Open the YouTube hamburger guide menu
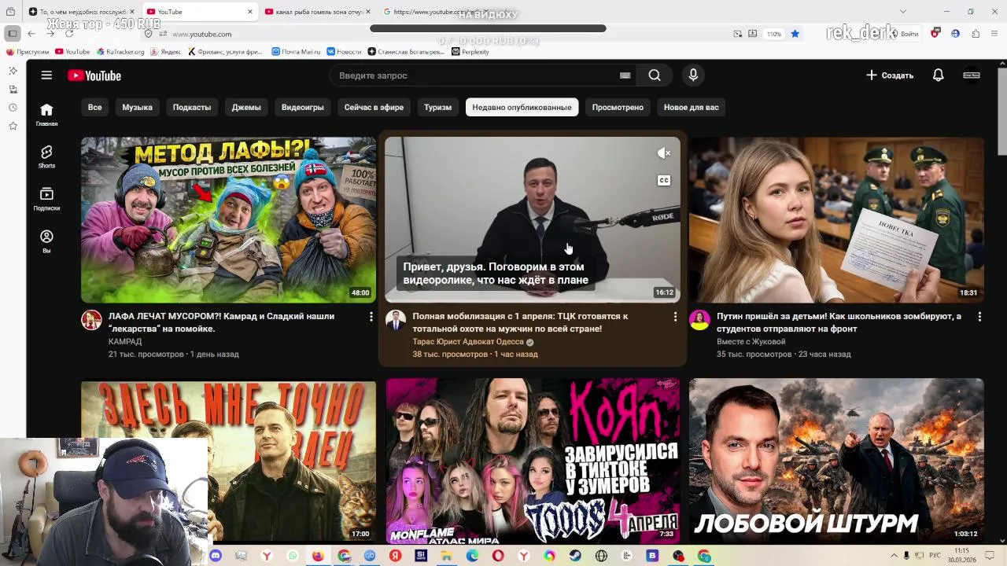Image resolution: width=1007 pixels, height=566 pixels. click(x=46, y=75)
